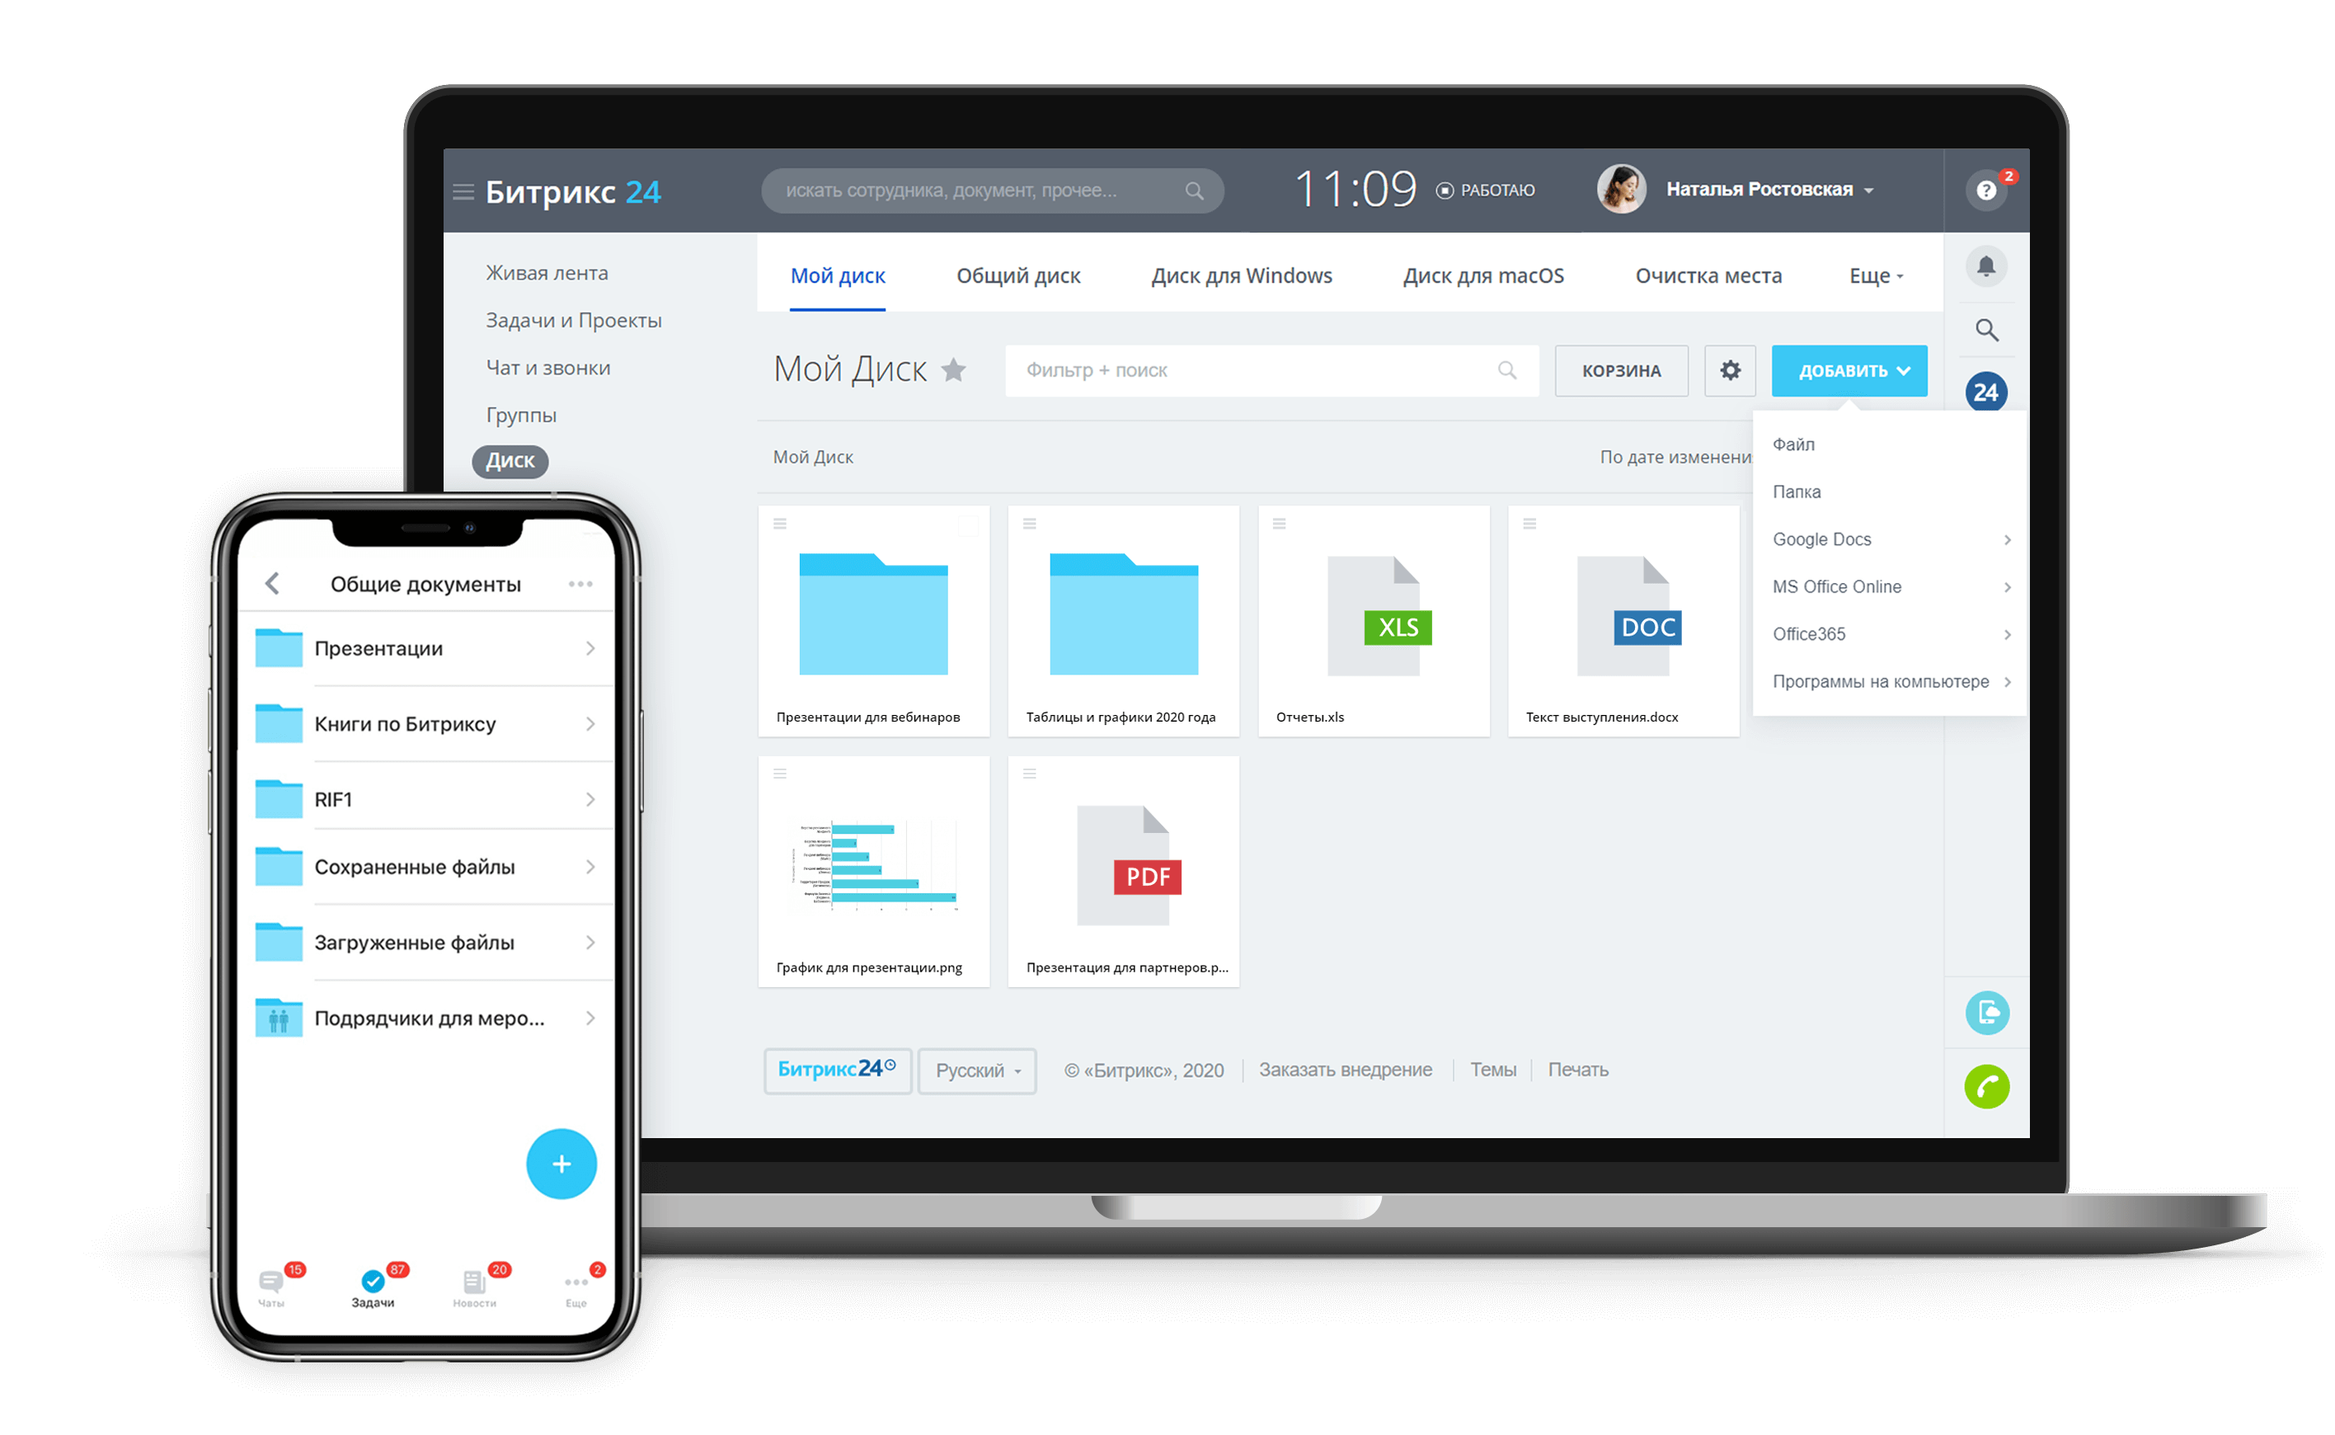Select Папка from add dropdown menu
2335x1435 pixels.
click(1798, 489)
